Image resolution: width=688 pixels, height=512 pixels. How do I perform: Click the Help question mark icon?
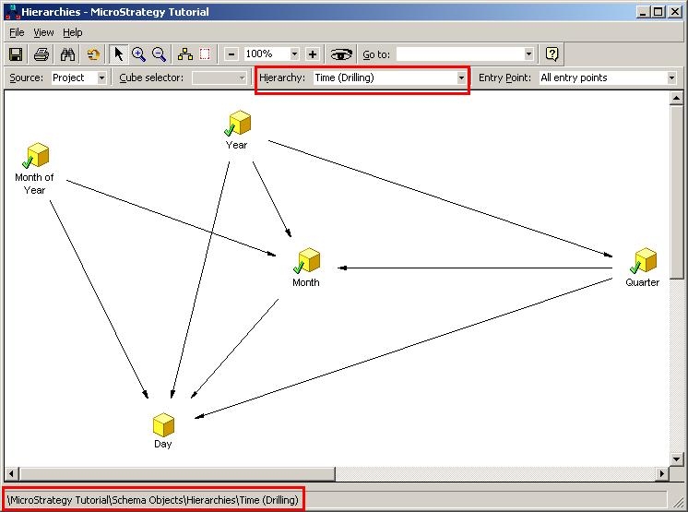552,54
